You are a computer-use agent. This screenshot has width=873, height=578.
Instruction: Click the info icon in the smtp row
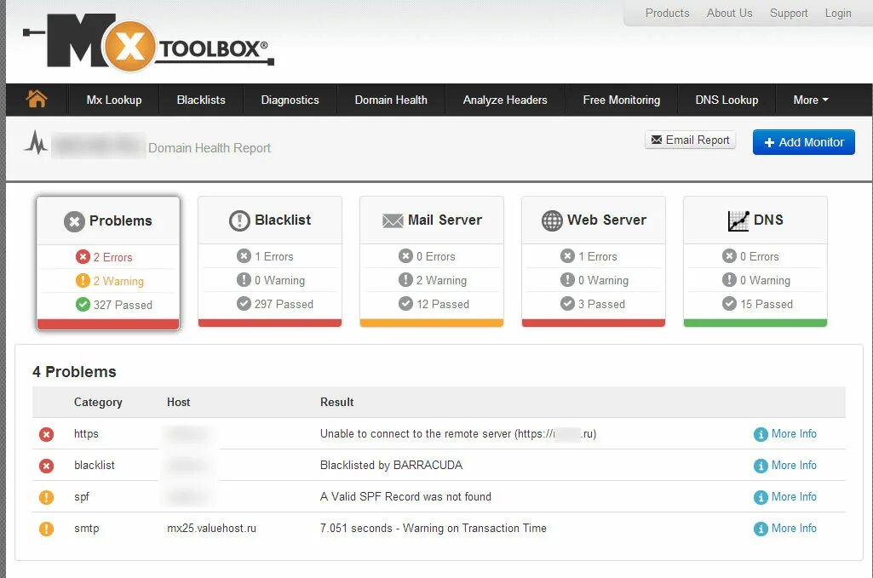coord(761,529)
